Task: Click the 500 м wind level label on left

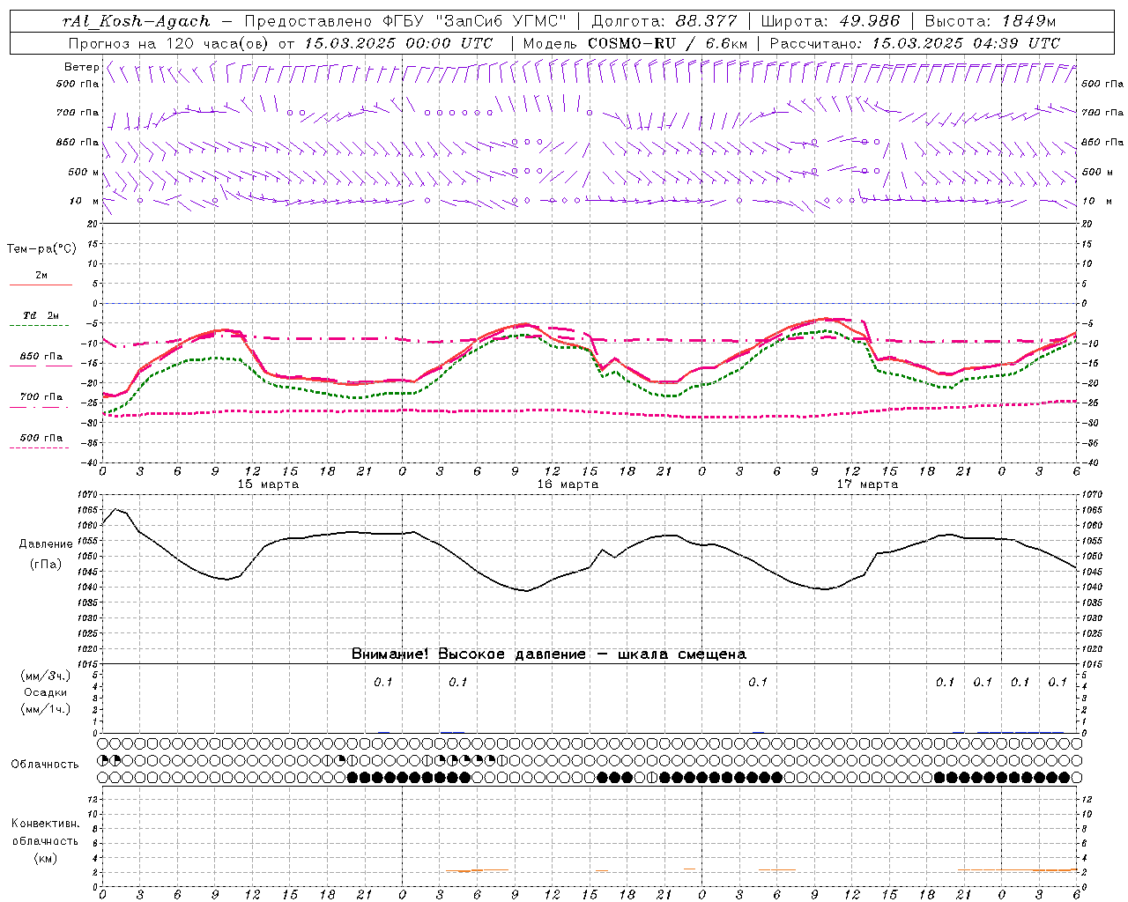Action: (x=84, y=172)
